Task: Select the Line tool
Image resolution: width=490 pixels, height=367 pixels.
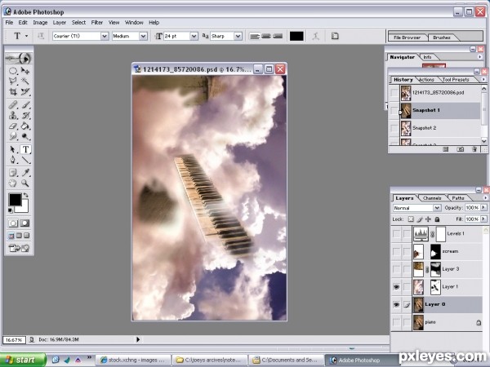Action: click(25, 160)
